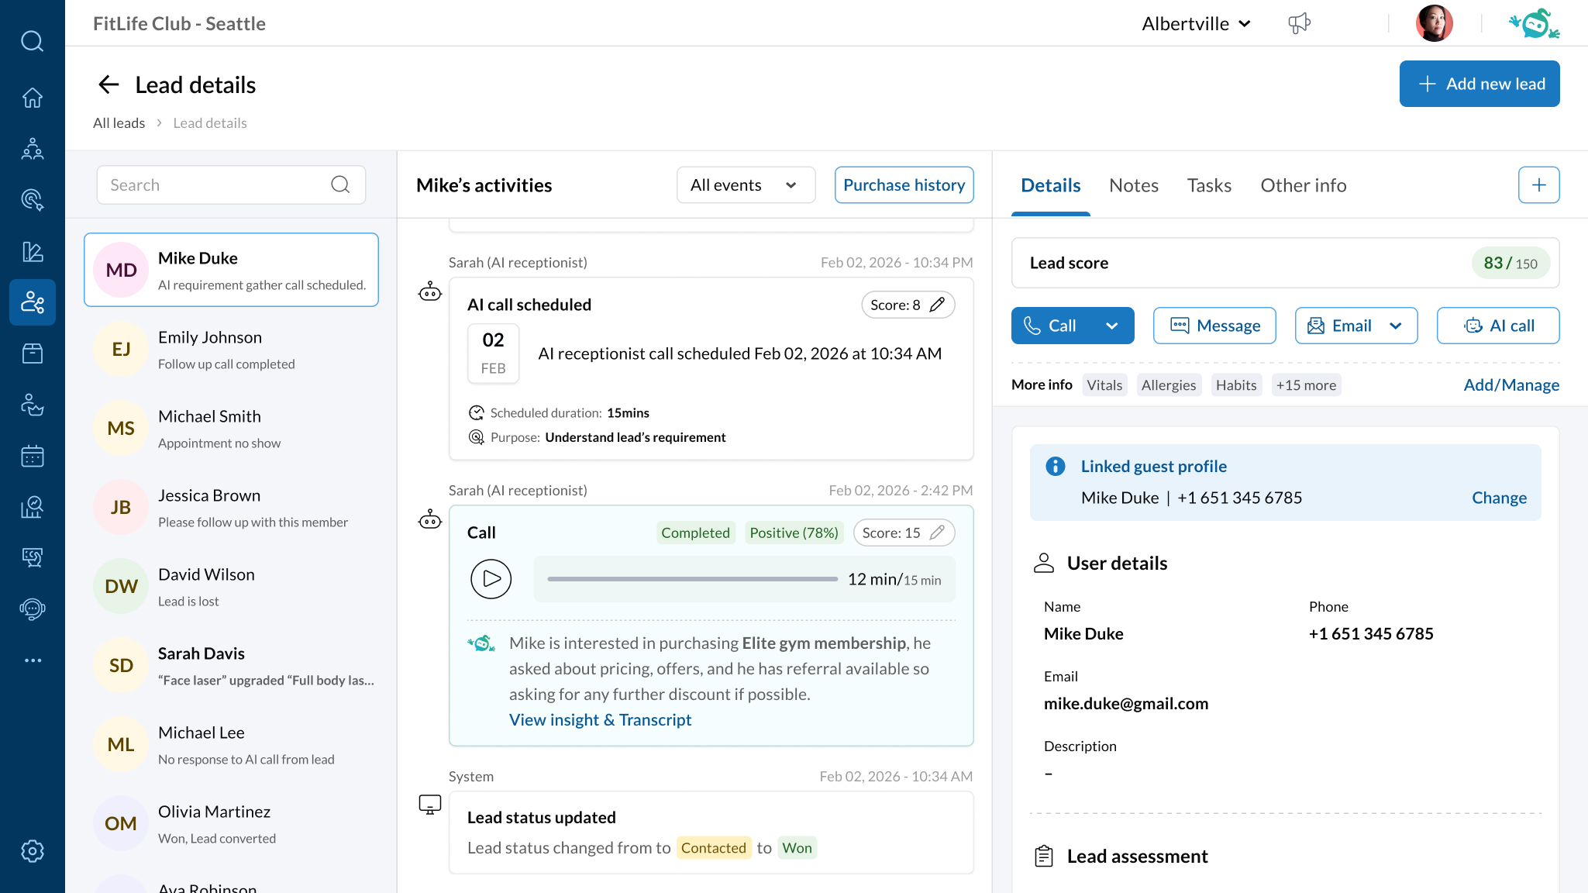Expand the Call button dropdown arrow
The width and height of the screenshot is (1588, 893).
pos(1111,326)
